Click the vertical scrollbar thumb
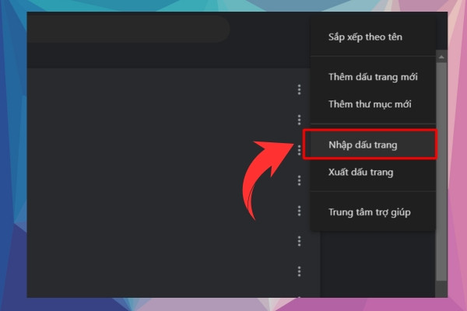 [x=441, y=171]
